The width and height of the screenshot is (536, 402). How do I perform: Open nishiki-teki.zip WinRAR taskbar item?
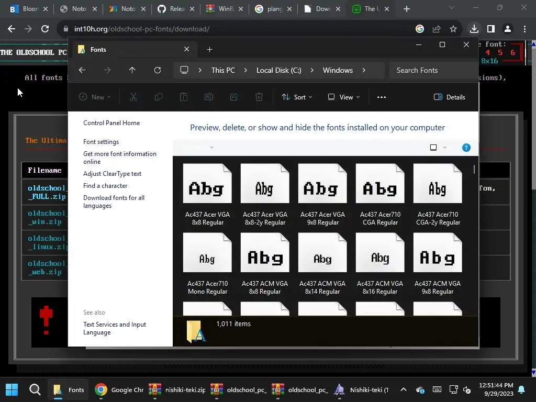pyautogui.click(x=177, y=389)
